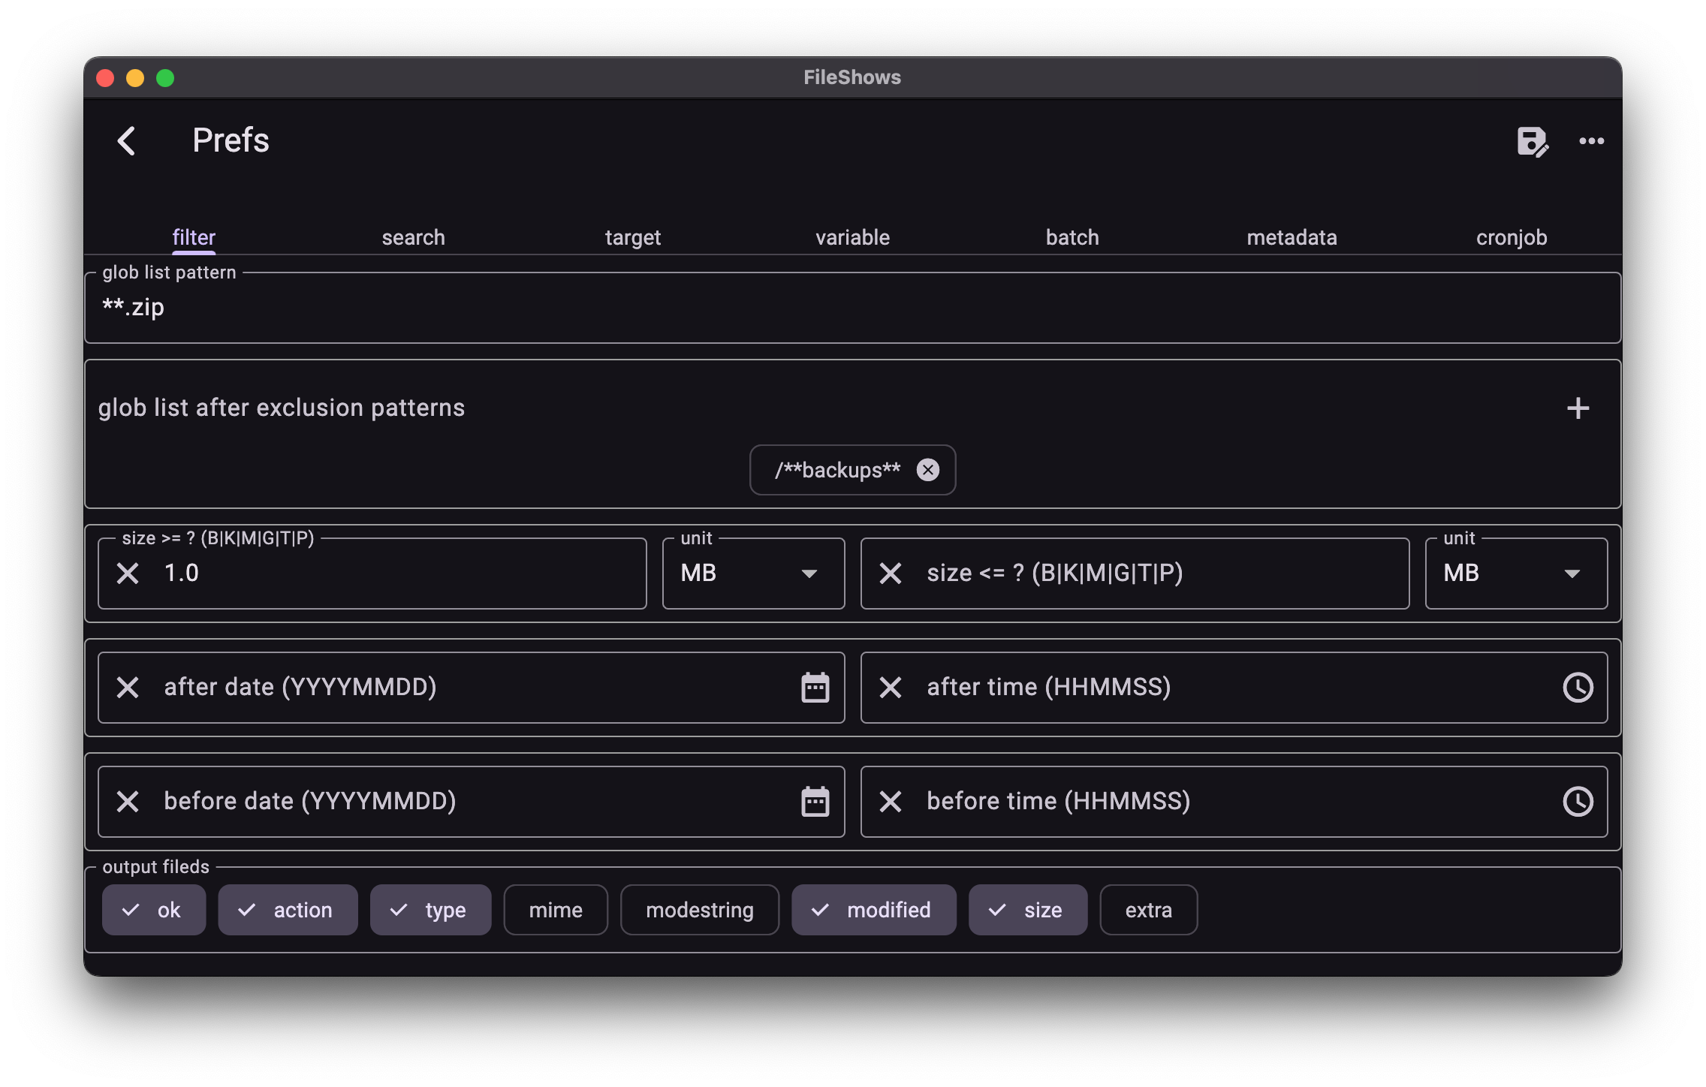The width and height of the screenshot is (1706, 1087).
Task: Click the glob list pattern input field
Action: click(852, 308)
